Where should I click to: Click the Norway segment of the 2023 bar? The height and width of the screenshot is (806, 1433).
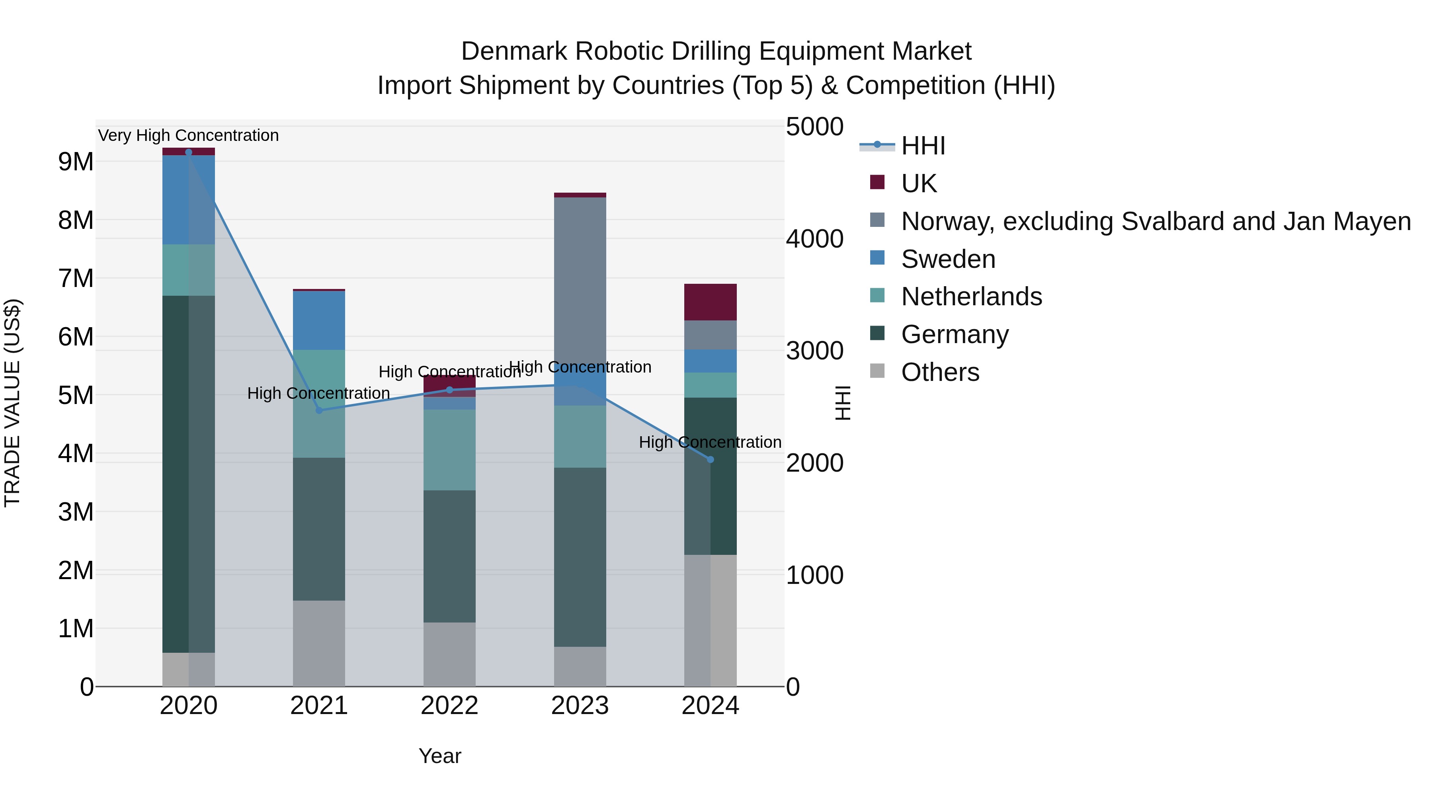pyautogui.click(x=580, y=281)
